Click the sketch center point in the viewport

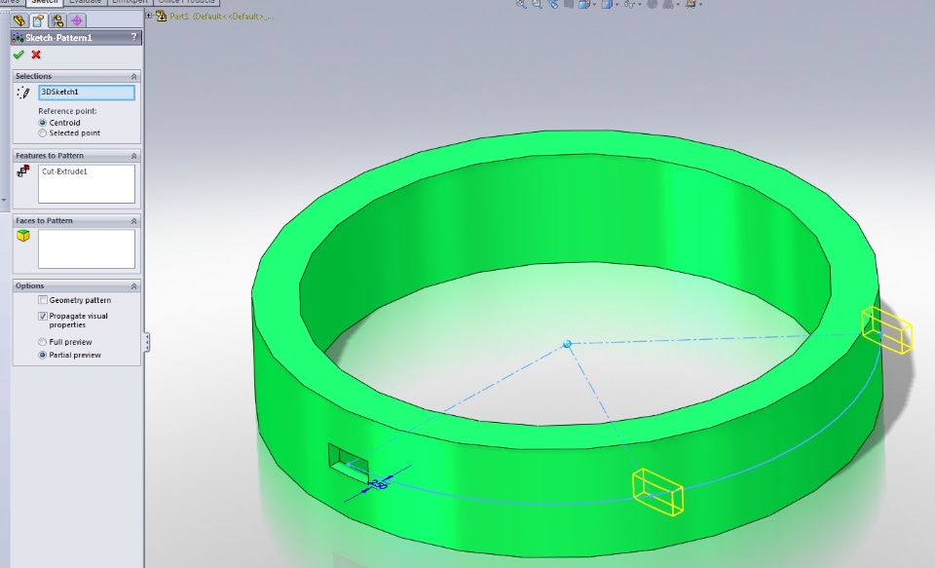coord(567,344)
